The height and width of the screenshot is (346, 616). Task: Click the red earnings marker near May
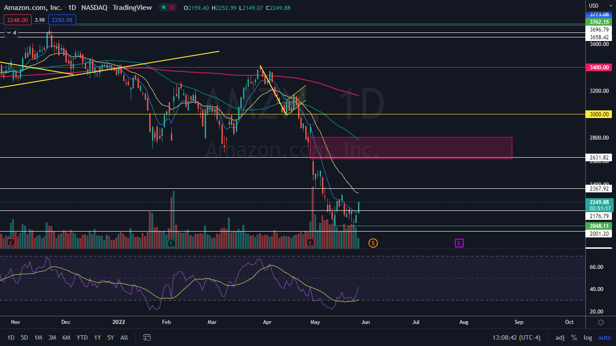click(x=310, y=243)
